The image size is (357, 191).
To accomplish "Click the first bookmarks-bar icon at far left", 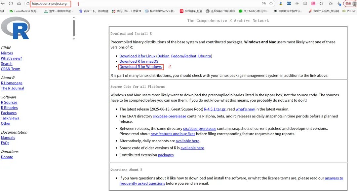I will [2, 11].
